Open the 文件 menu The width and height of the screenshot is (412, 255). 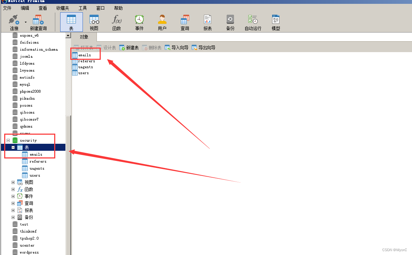(7, 8)
